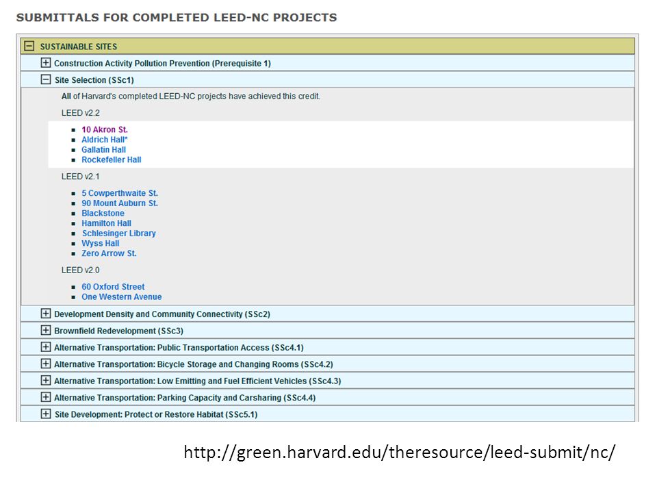Image resolution: width=657 pixels, height=493 pixels.
Task: Click the sentence about Harvard's completed LEED-NC projects
Action: 191,97
